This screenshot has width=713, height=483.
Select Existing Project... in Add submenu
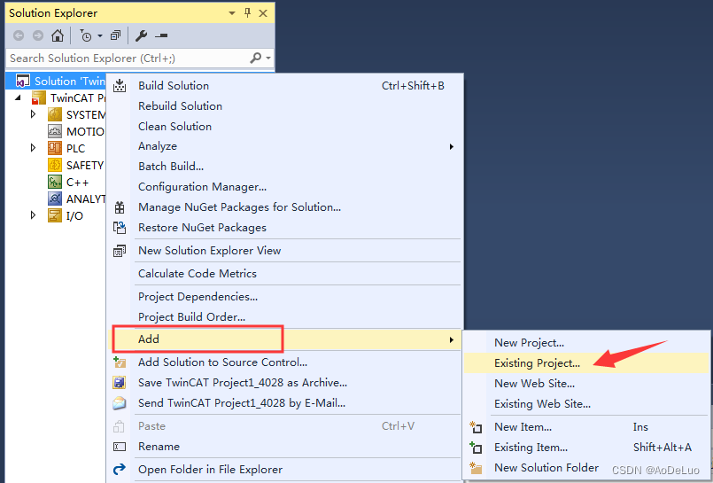[x=586, y=363]
